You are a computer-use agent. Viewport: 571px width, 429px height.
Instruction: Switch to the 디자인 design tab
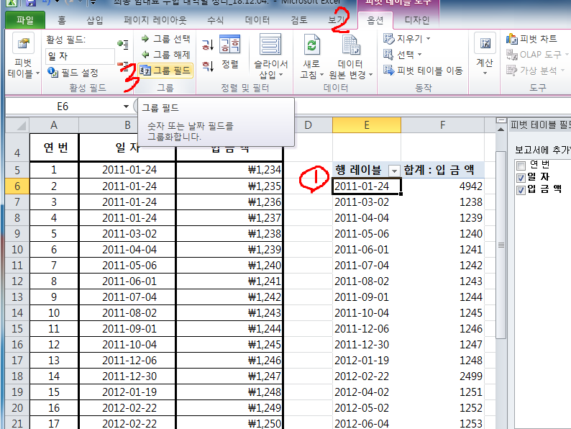point(417,20)
